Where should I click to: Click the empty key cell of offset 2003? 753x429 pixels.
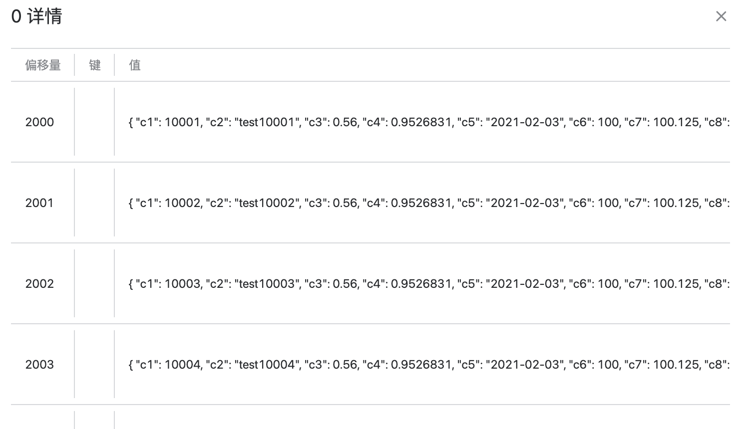click(95, 365)
